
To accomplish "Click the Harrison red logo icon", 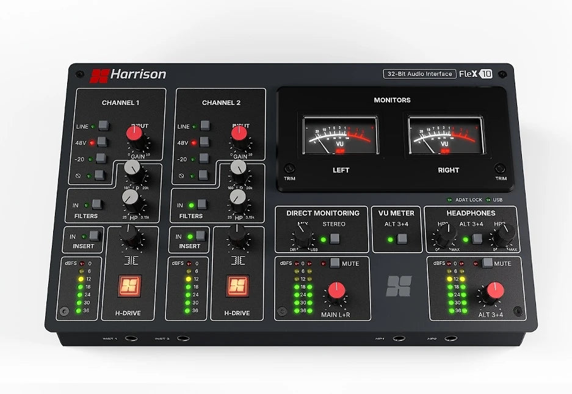I will click(100, 76).
